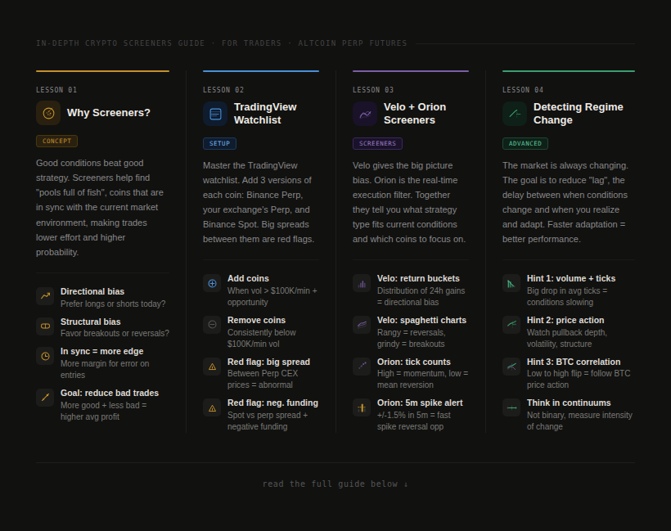Click 'Hint 2: price action' text
The image size is (671, 531).
pos(565,321)
